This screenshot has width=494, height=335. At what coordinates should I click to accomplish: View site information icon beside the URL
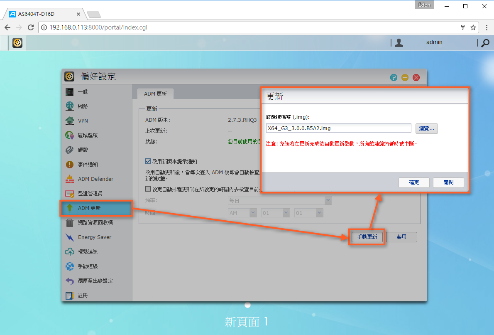[x=44, y=27]
